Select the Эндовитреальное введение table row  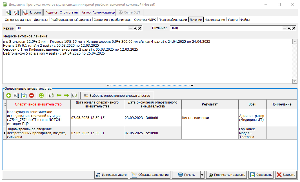pos(150,133)
